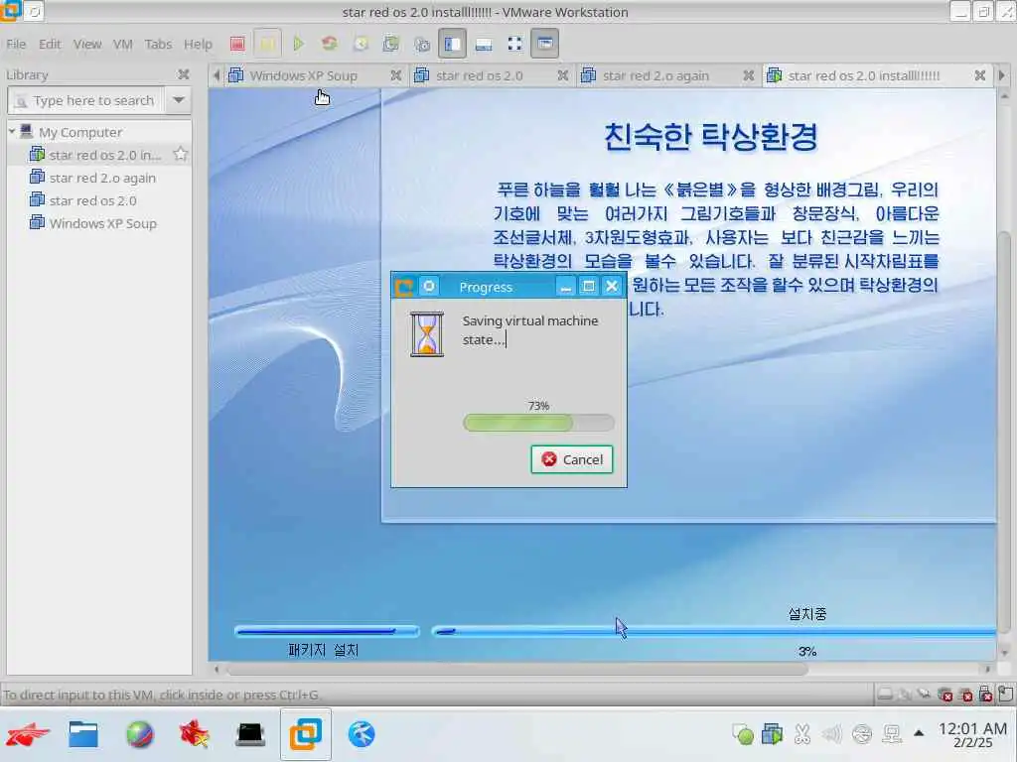
Task: Open the library search dropdown arrow
Action: 179,101
